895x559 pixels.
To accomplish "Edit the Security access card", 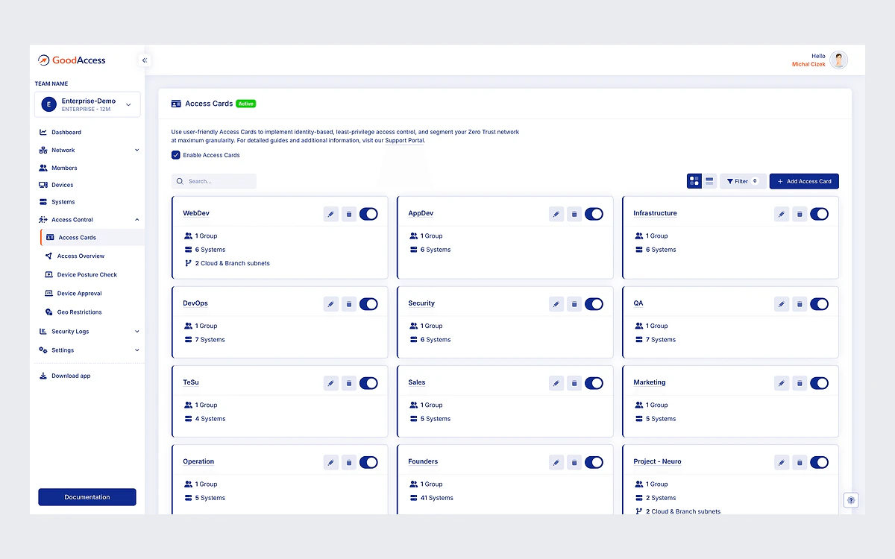I will coord(556,304).
